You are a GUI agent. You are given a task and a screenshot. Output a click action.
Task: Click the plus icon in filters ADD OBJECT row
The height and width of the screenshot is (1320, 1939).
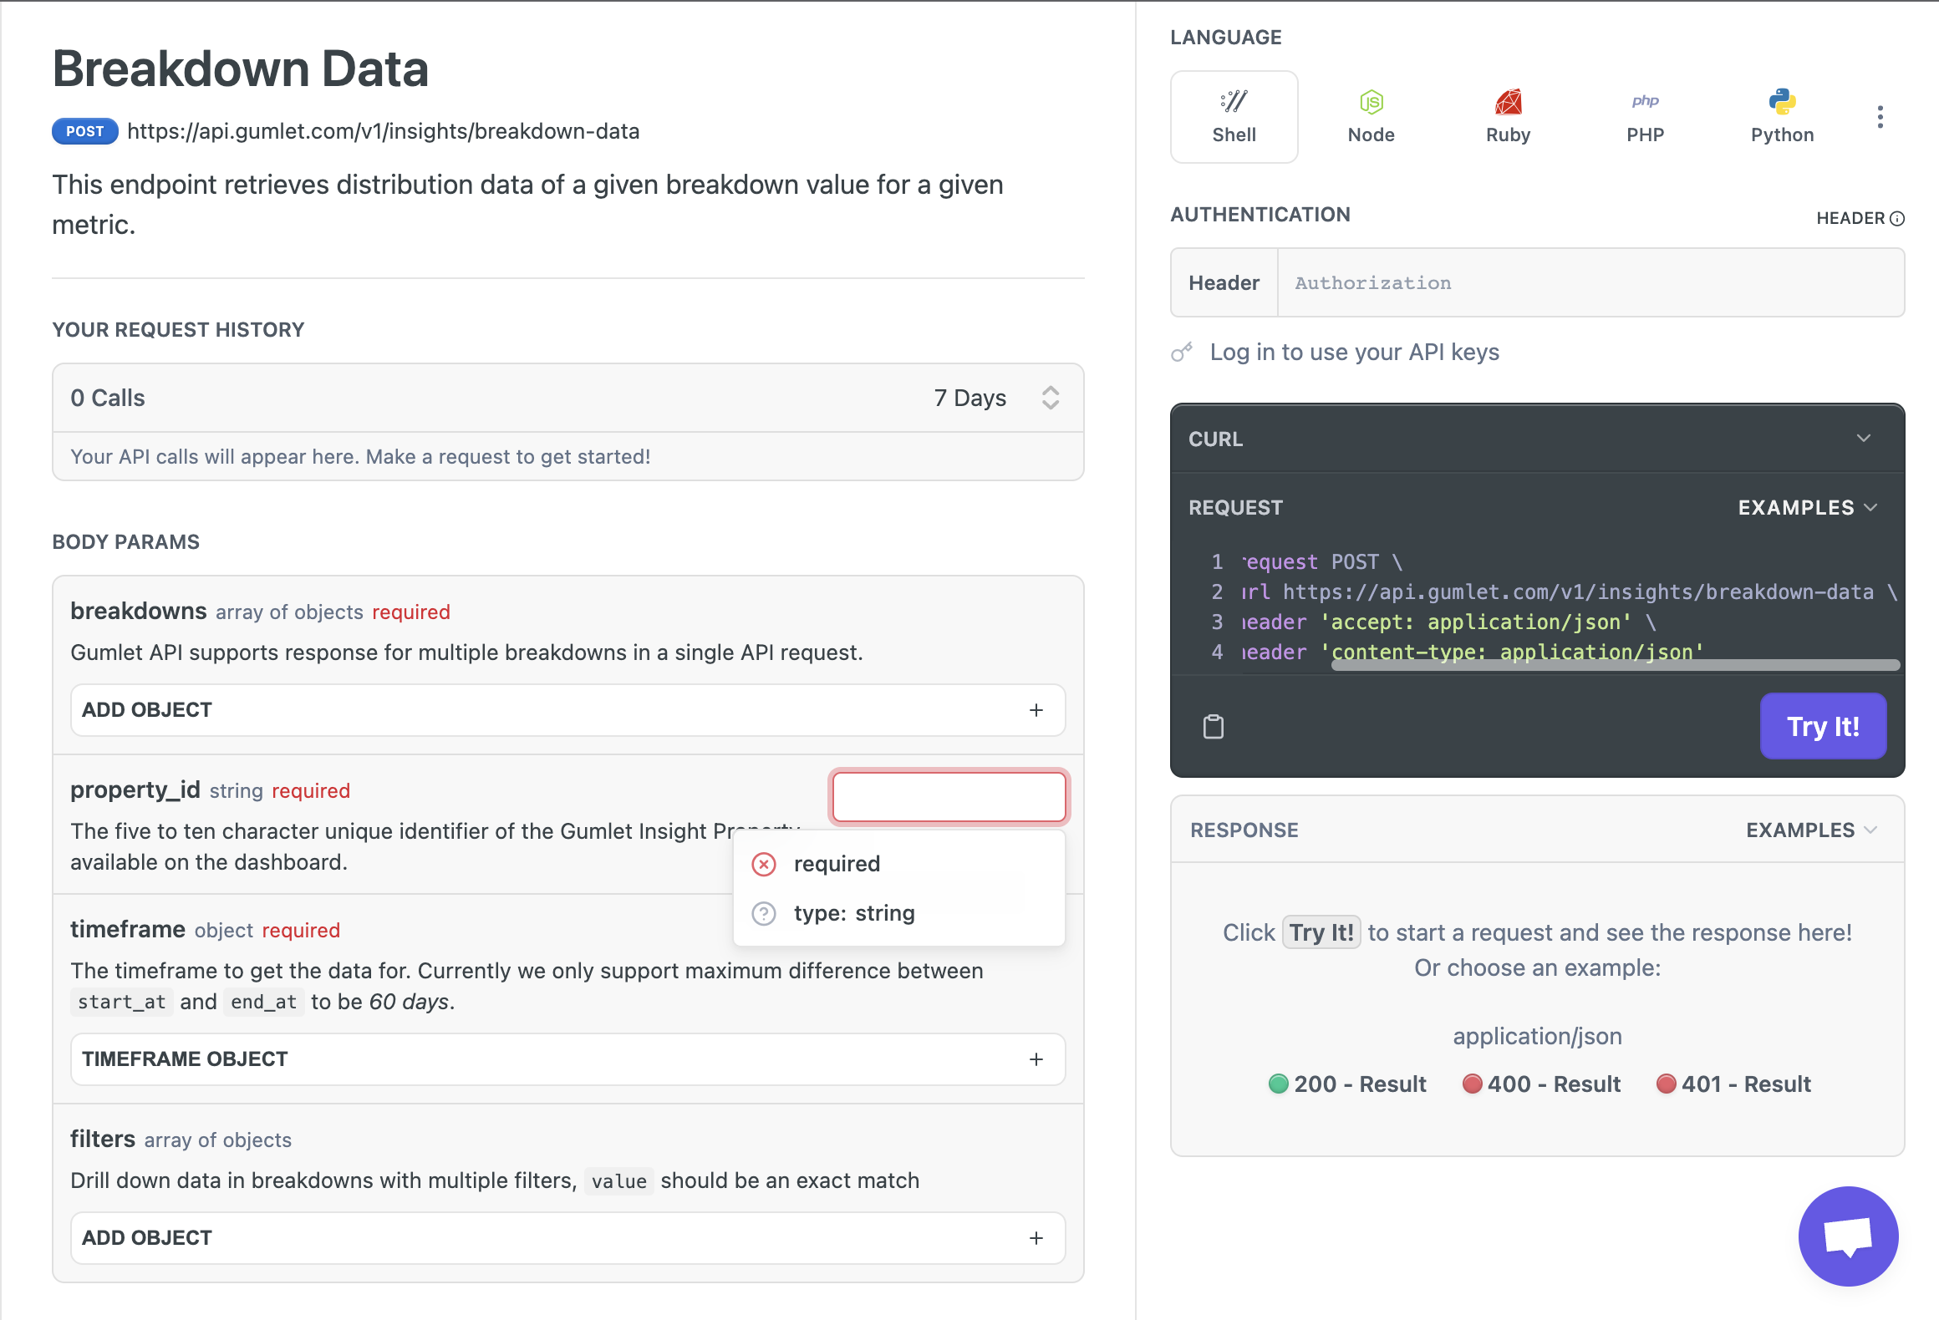(1036, 1237)
